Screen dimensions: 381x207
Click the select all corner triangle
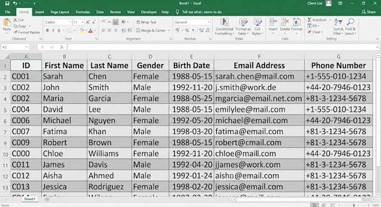[x=7, y=57]
